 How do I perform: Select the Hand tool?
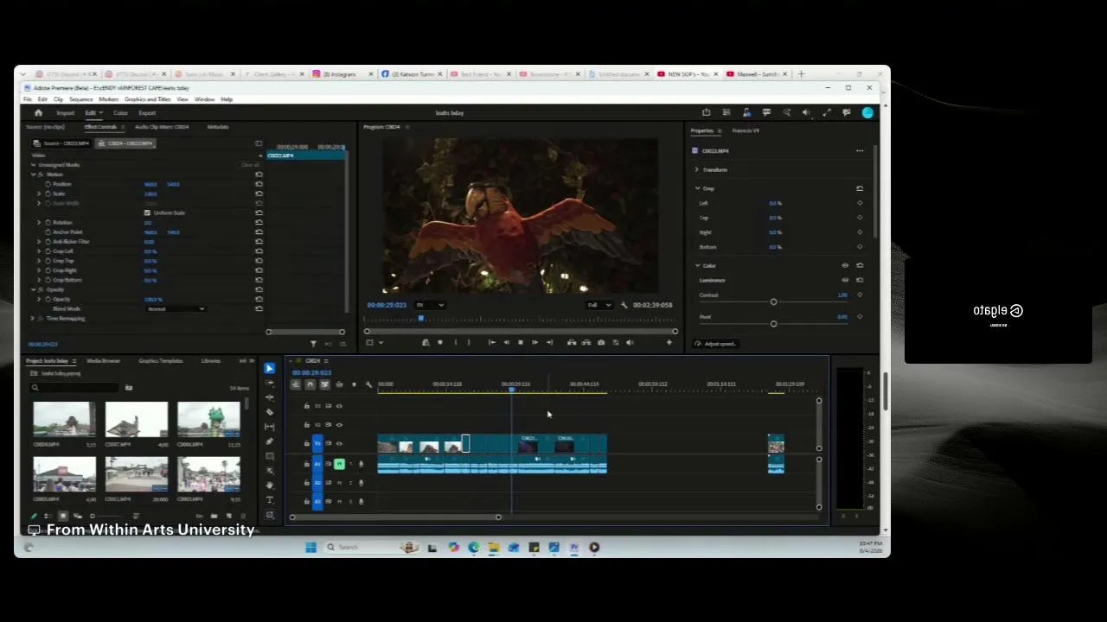(270, 486)
